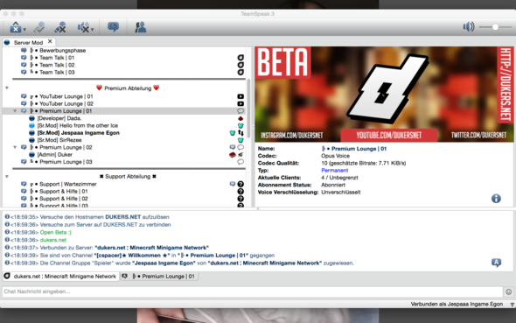Click the question mark icon beside Support & Hilfe | 02
The width and height of the screenshot is (516, 323).
coord(241,199)
